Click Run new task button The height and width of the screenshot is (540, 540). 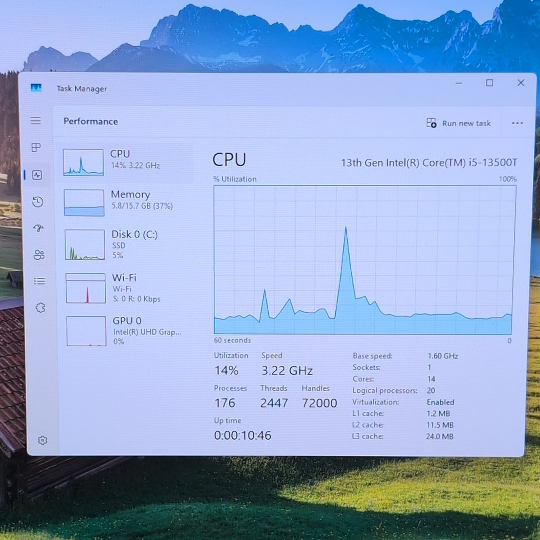pyautogui.click(x=459, y=123)
